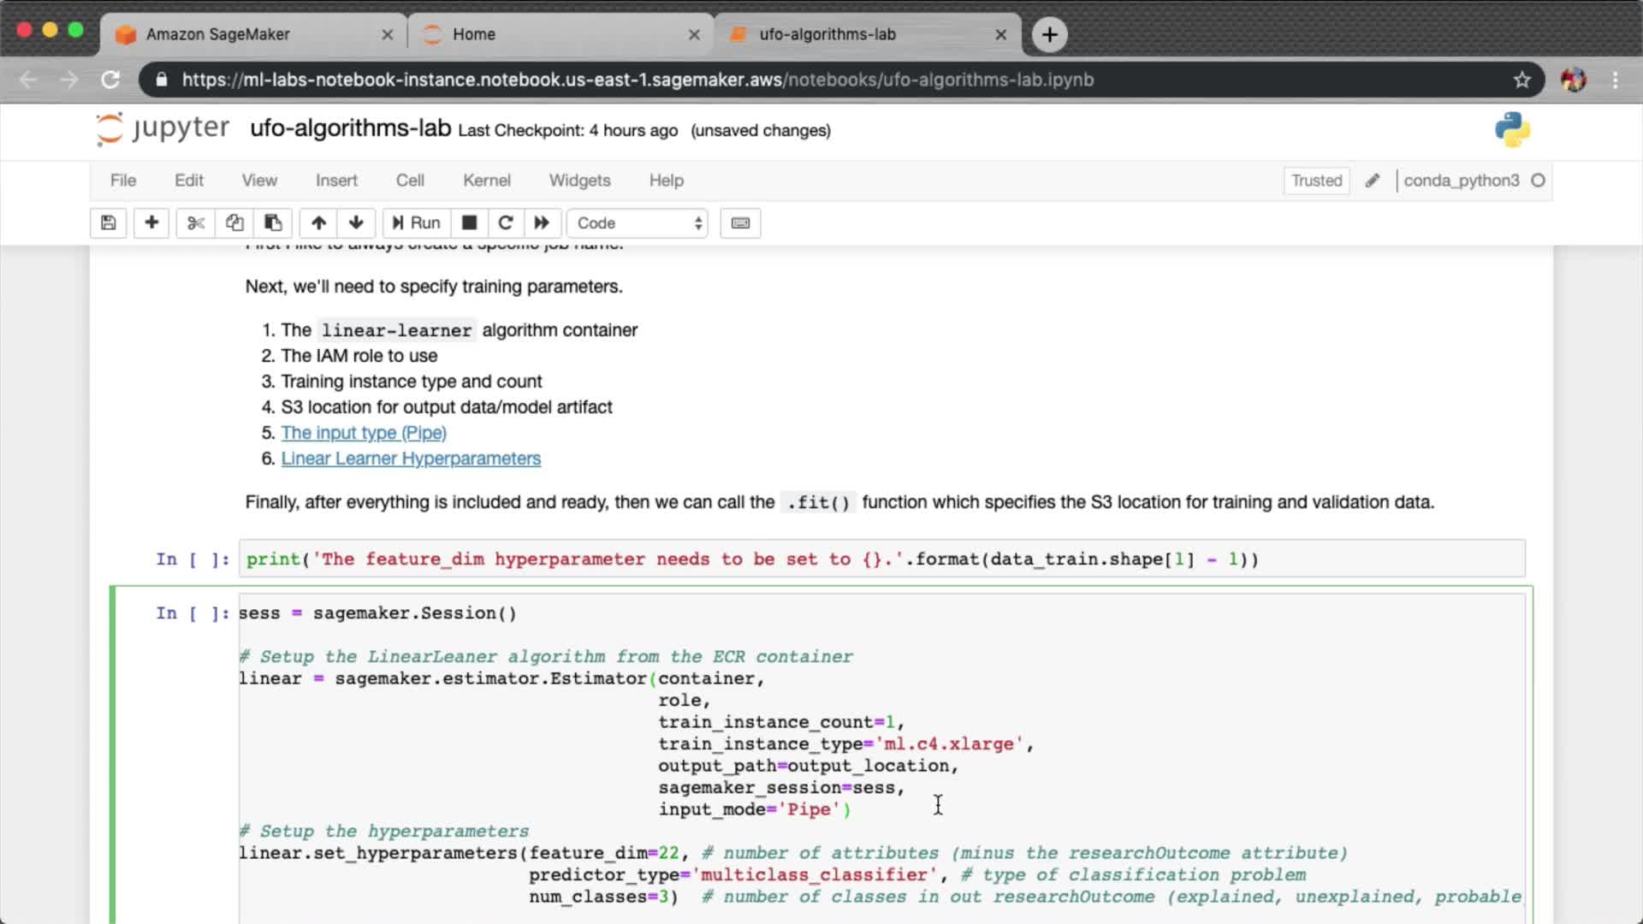Bookmark this page with star icon
Viewport: 1643px width, 924px height.
(1521, 80)
